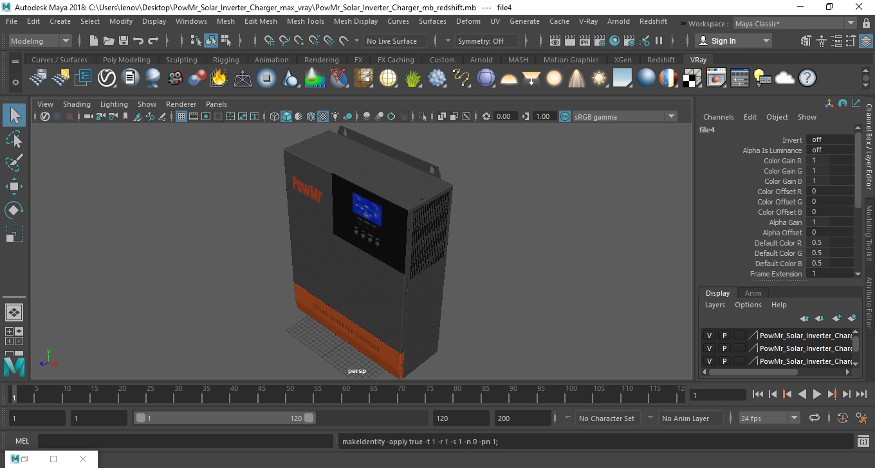
Task: Open the 24 fps frame rate dropdown
Action: [769, 418]
